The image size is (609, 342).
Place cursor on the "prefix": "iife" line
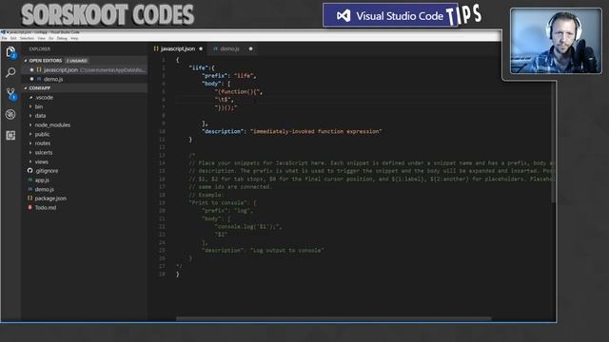(x=229, y=76)
